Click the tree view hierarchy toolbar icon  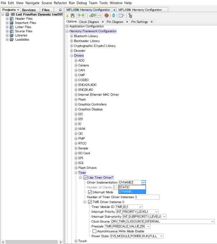(x=131, y=16)
